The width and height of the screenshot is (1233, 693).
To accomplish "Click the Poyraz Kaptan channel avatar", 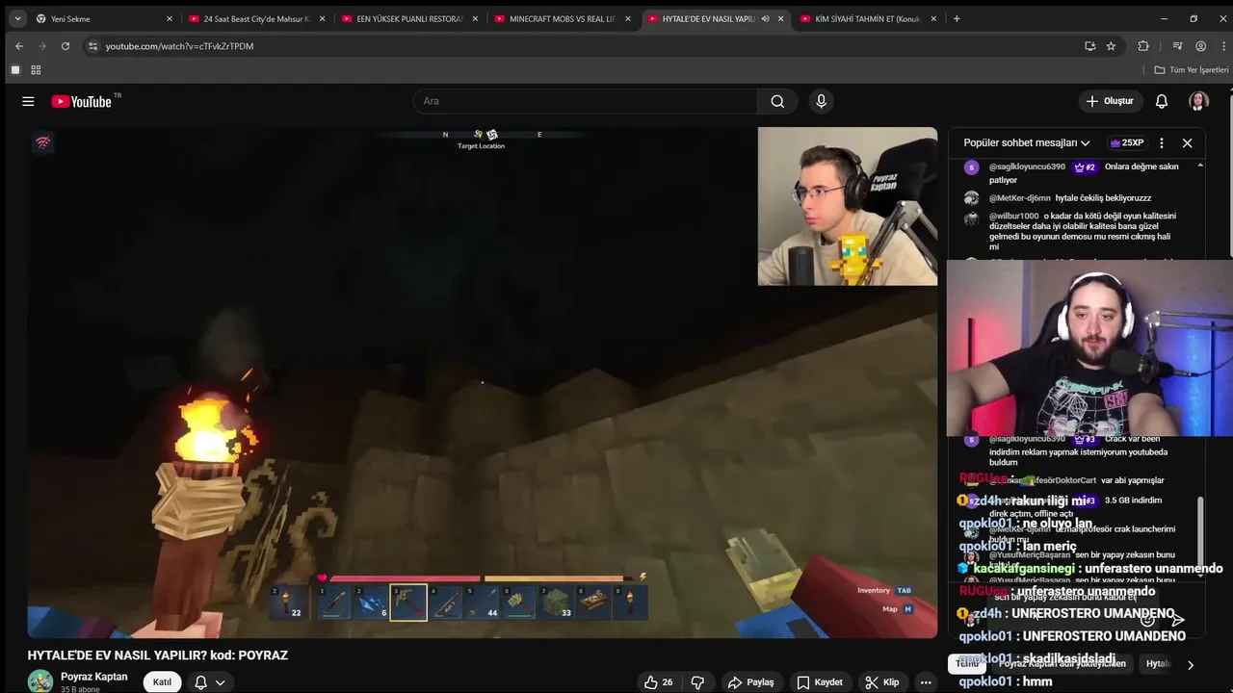I will click(40, 681).
